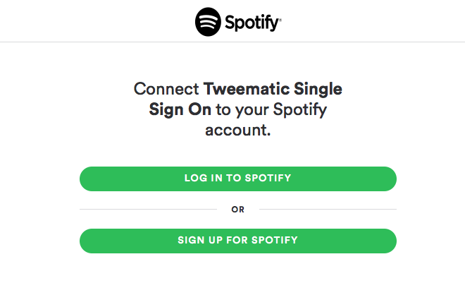Click the SIGN UP FOR SPOTIFY label text
The image size is (465, 283).
(x=238, y=240)
